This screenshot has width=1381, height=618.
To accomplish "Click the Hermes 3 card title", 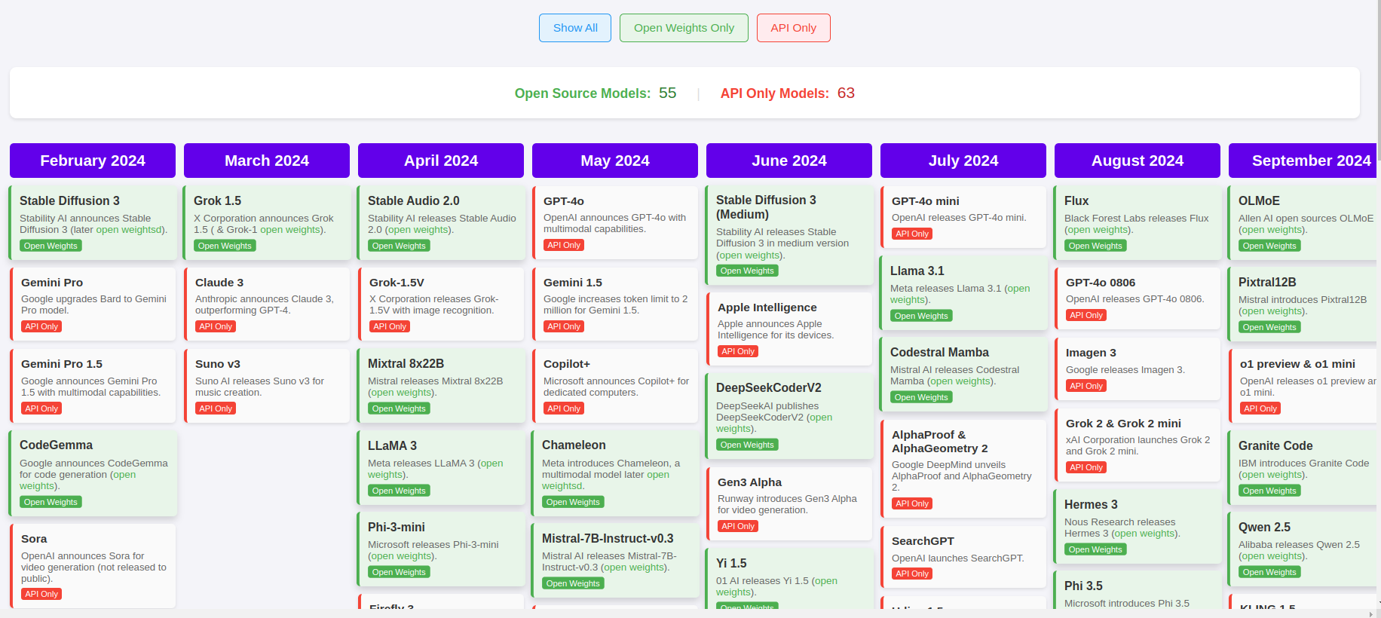I will tap(1091, 504).
